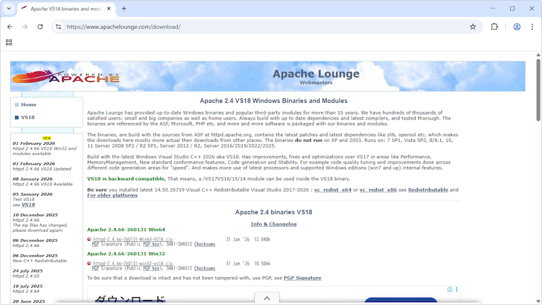Viewport: 542px width, 305px height.
Task: Download vc_redist_x86 redistributable
Action: click(x=378, y=189)
